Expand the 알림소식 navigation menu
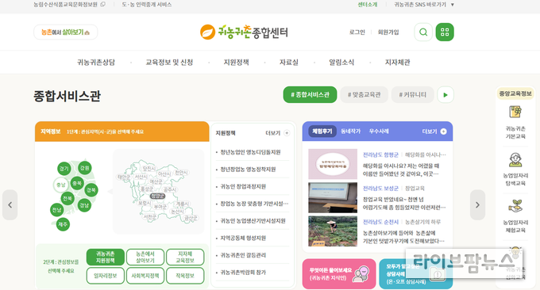The width and height of the screenshot is (540, 290). (341, 62)
